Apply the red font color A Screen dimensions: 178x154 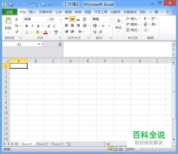coord(46,32)
